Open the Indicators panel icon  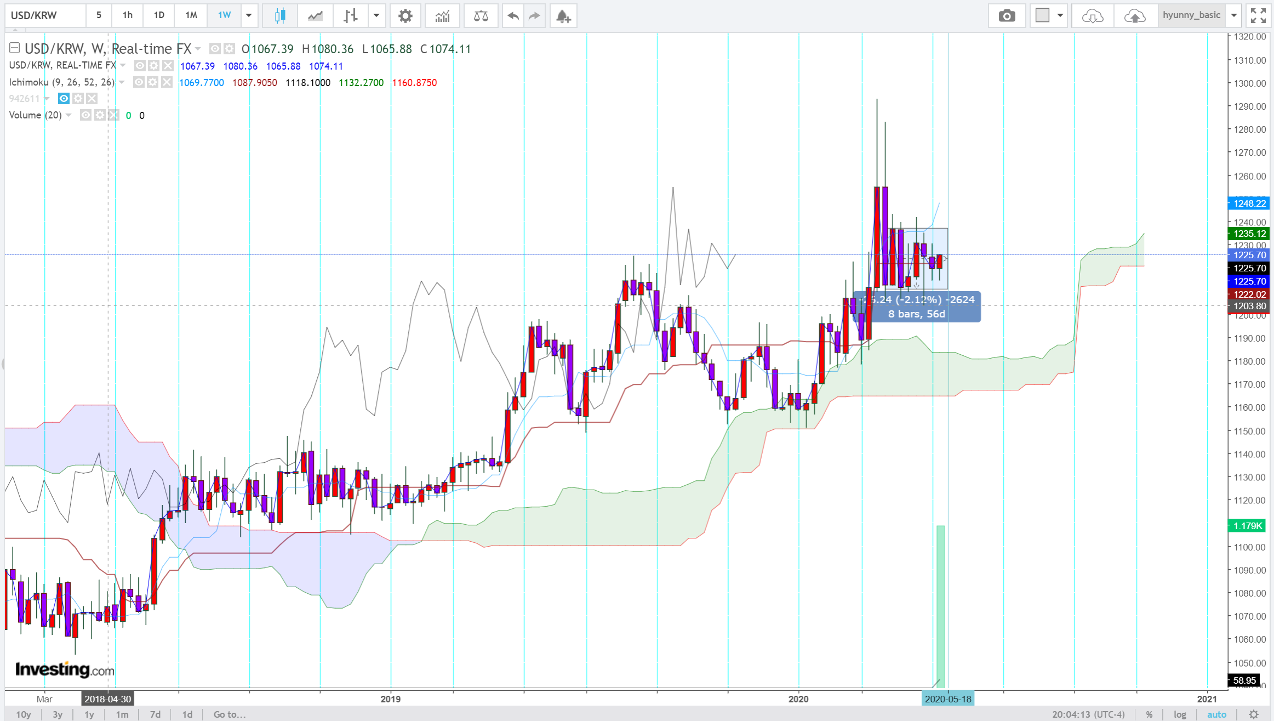click(x=442, y=16)
